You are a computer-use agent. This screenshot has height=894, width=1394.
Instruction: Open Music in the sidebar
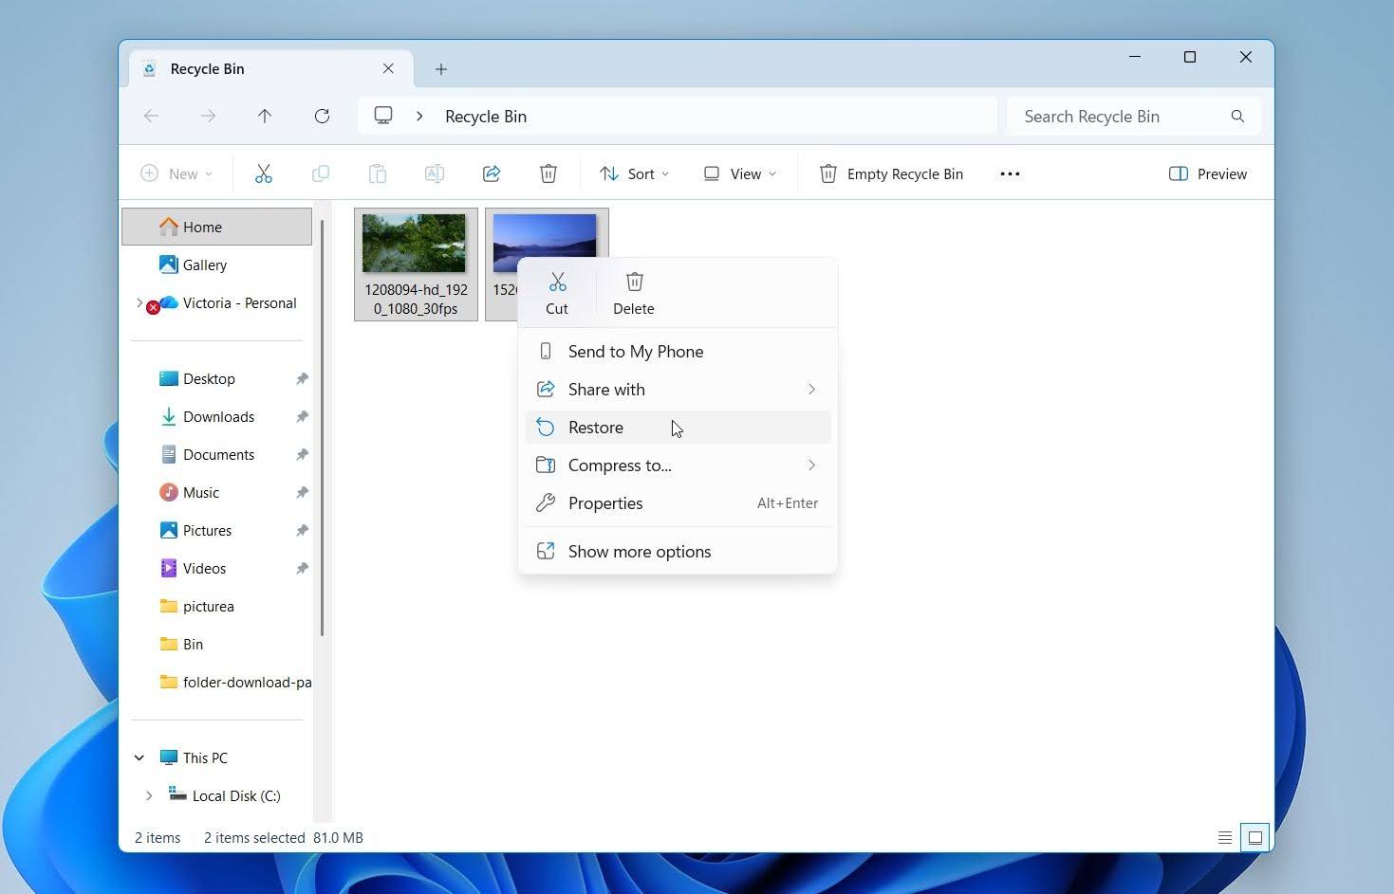coord(217,493)
